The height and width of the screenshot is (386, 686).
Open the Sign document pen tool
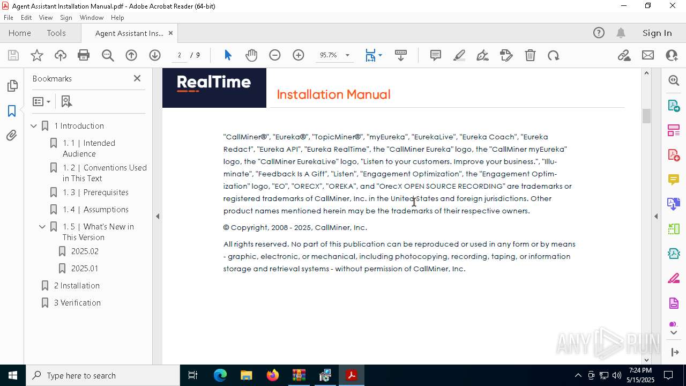click(483, 55)
